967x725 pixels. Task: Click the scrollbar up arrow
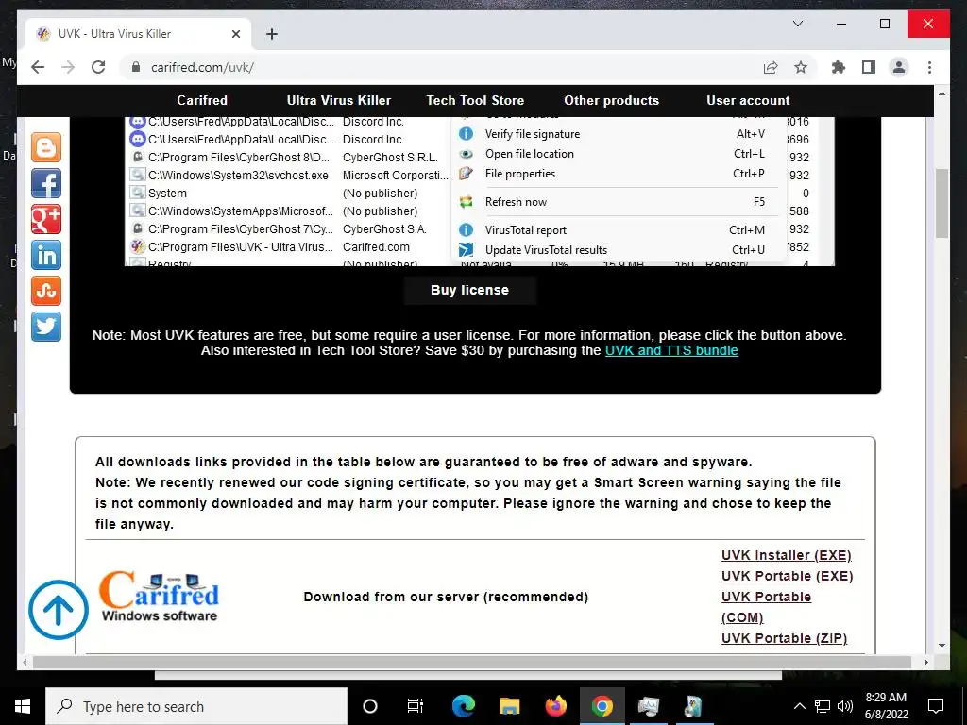tap(942, 93)
